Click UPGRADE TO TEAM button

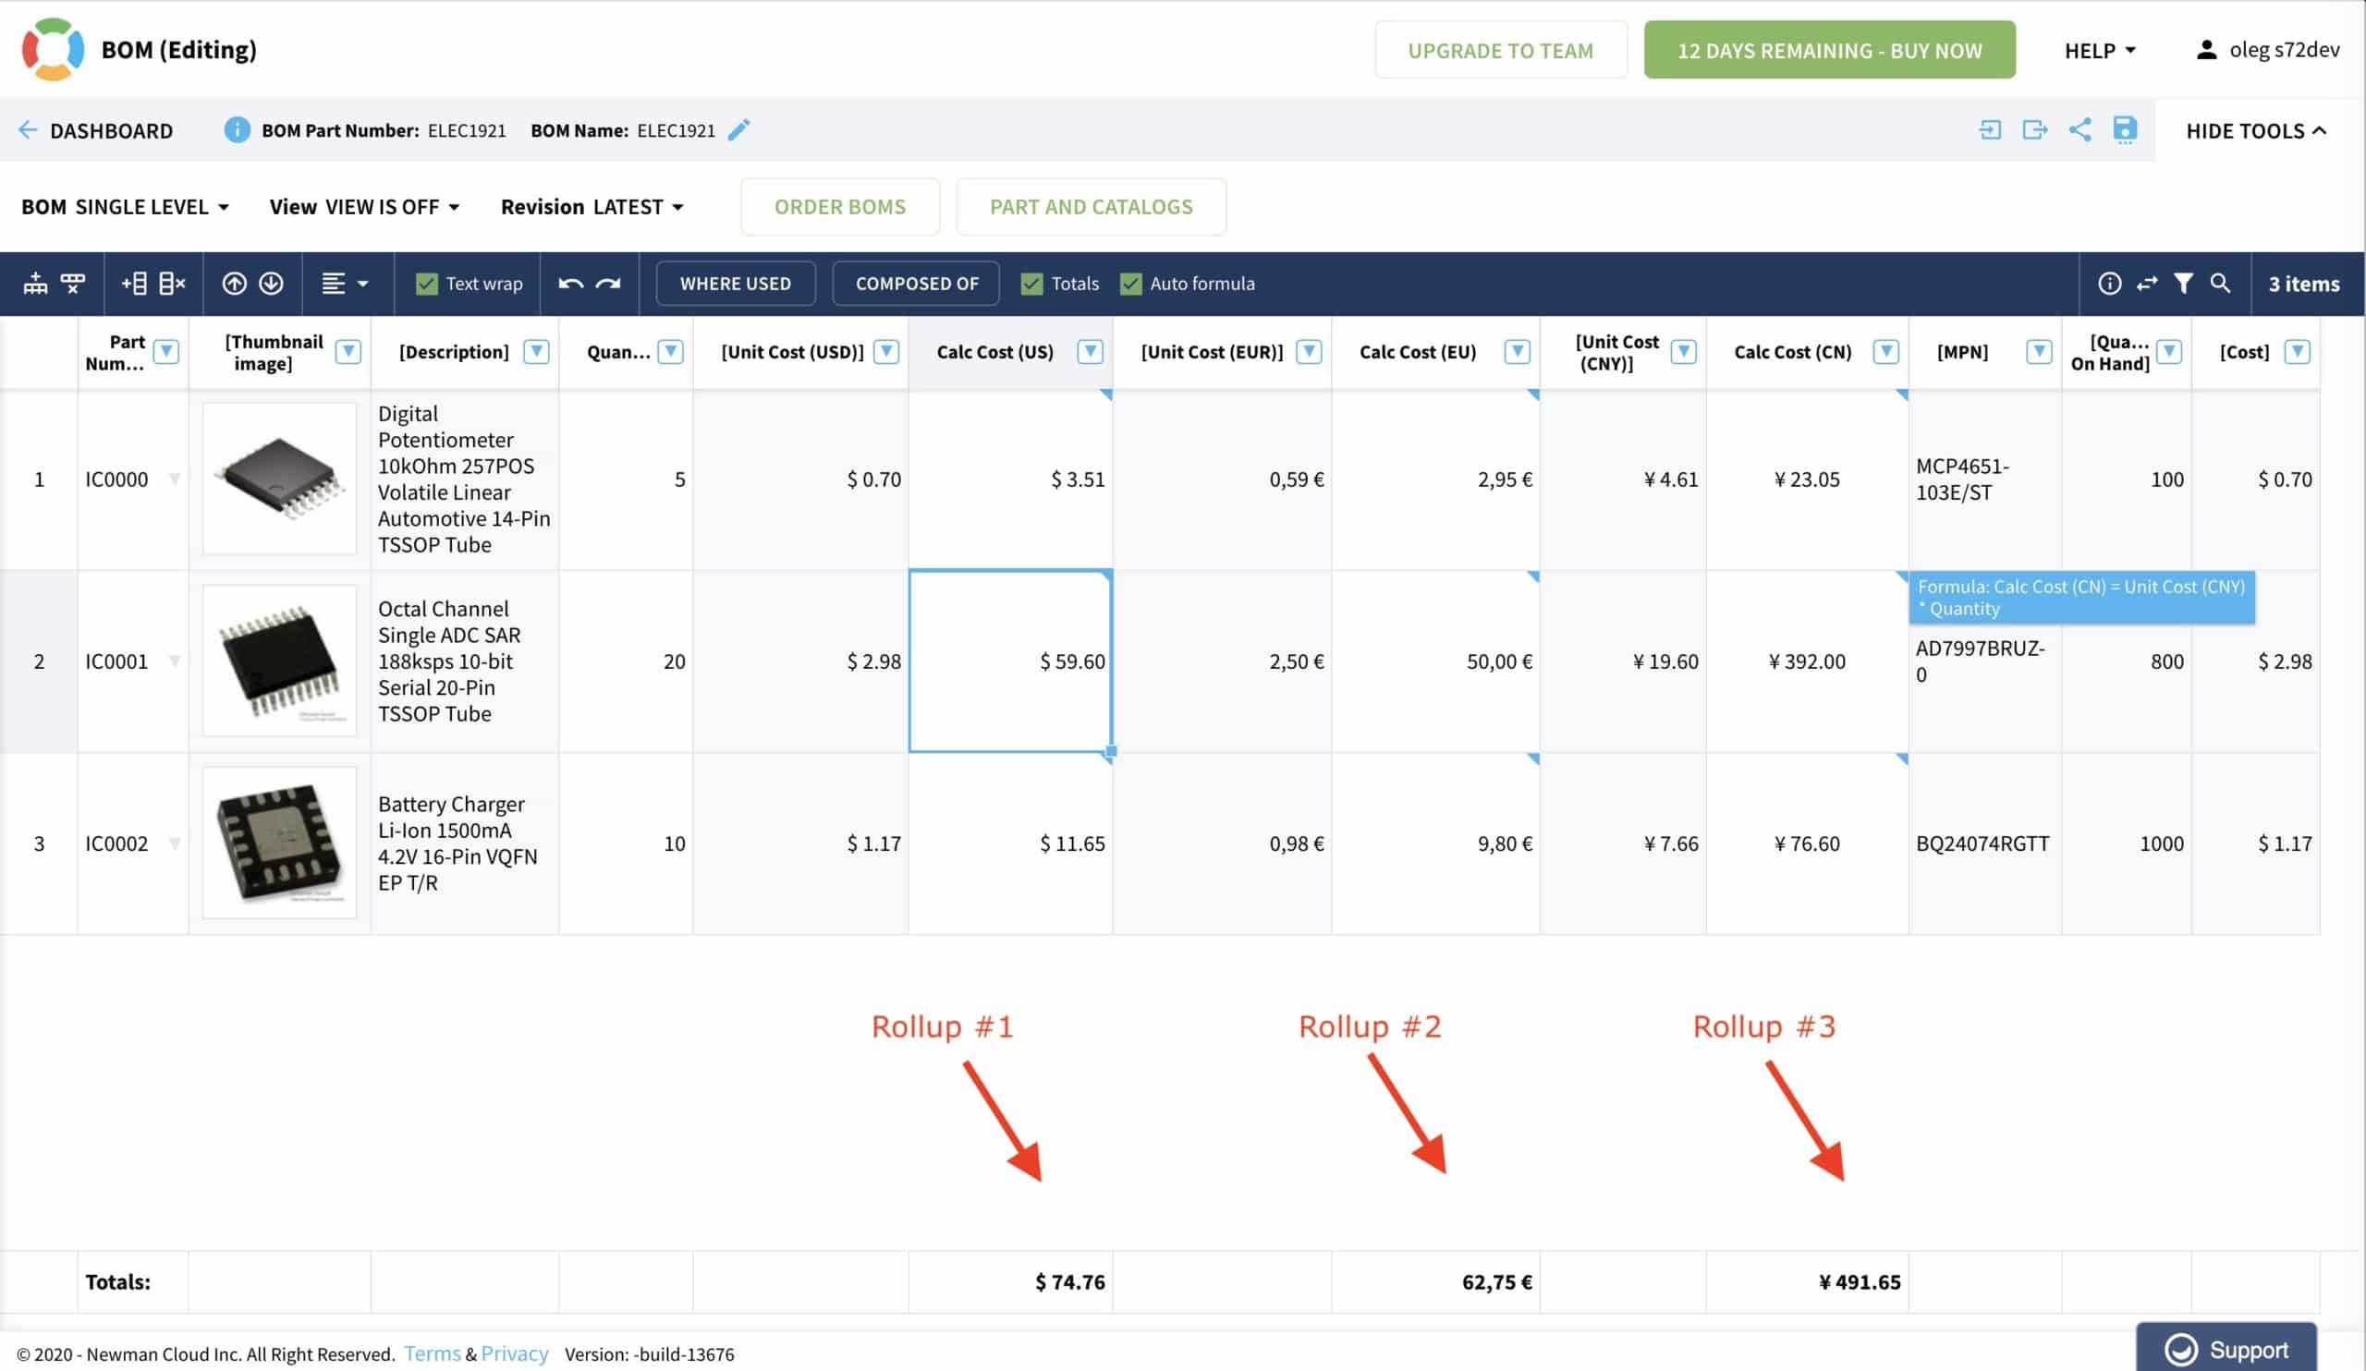coord(1499,49)
